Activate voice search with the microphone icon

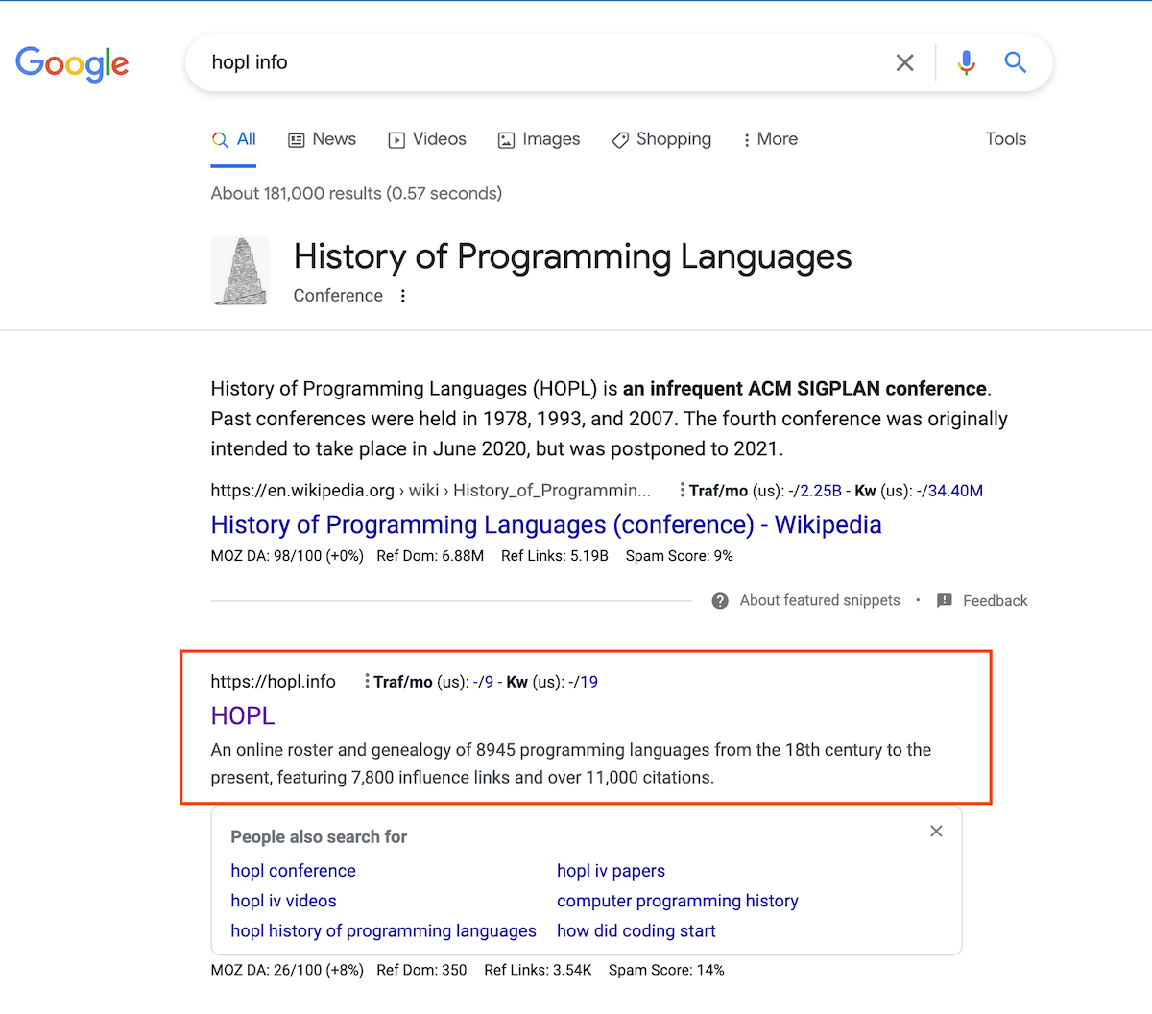point(966,61)
